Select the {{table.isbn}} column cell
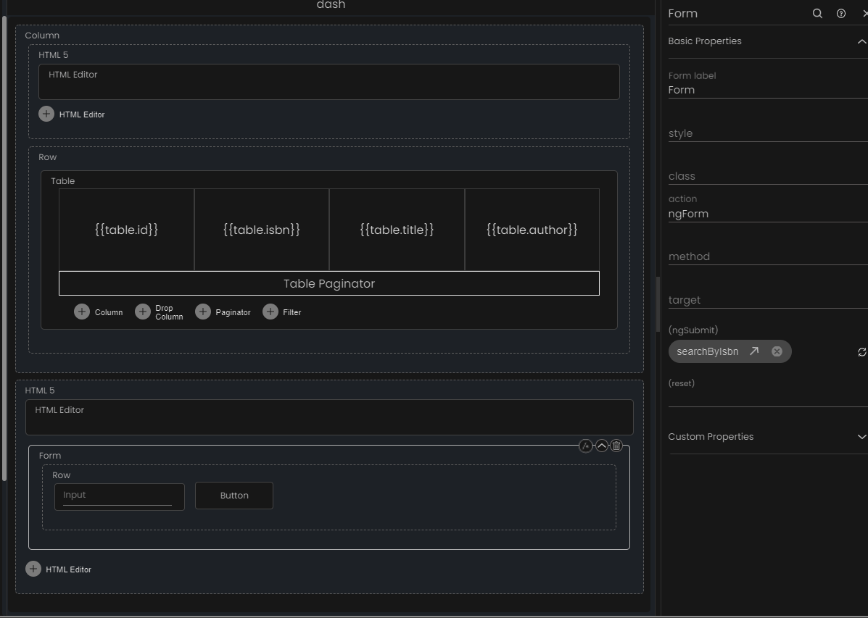Image resolution: width=868 pixels, height=618 pixels. tap(262, 230)
